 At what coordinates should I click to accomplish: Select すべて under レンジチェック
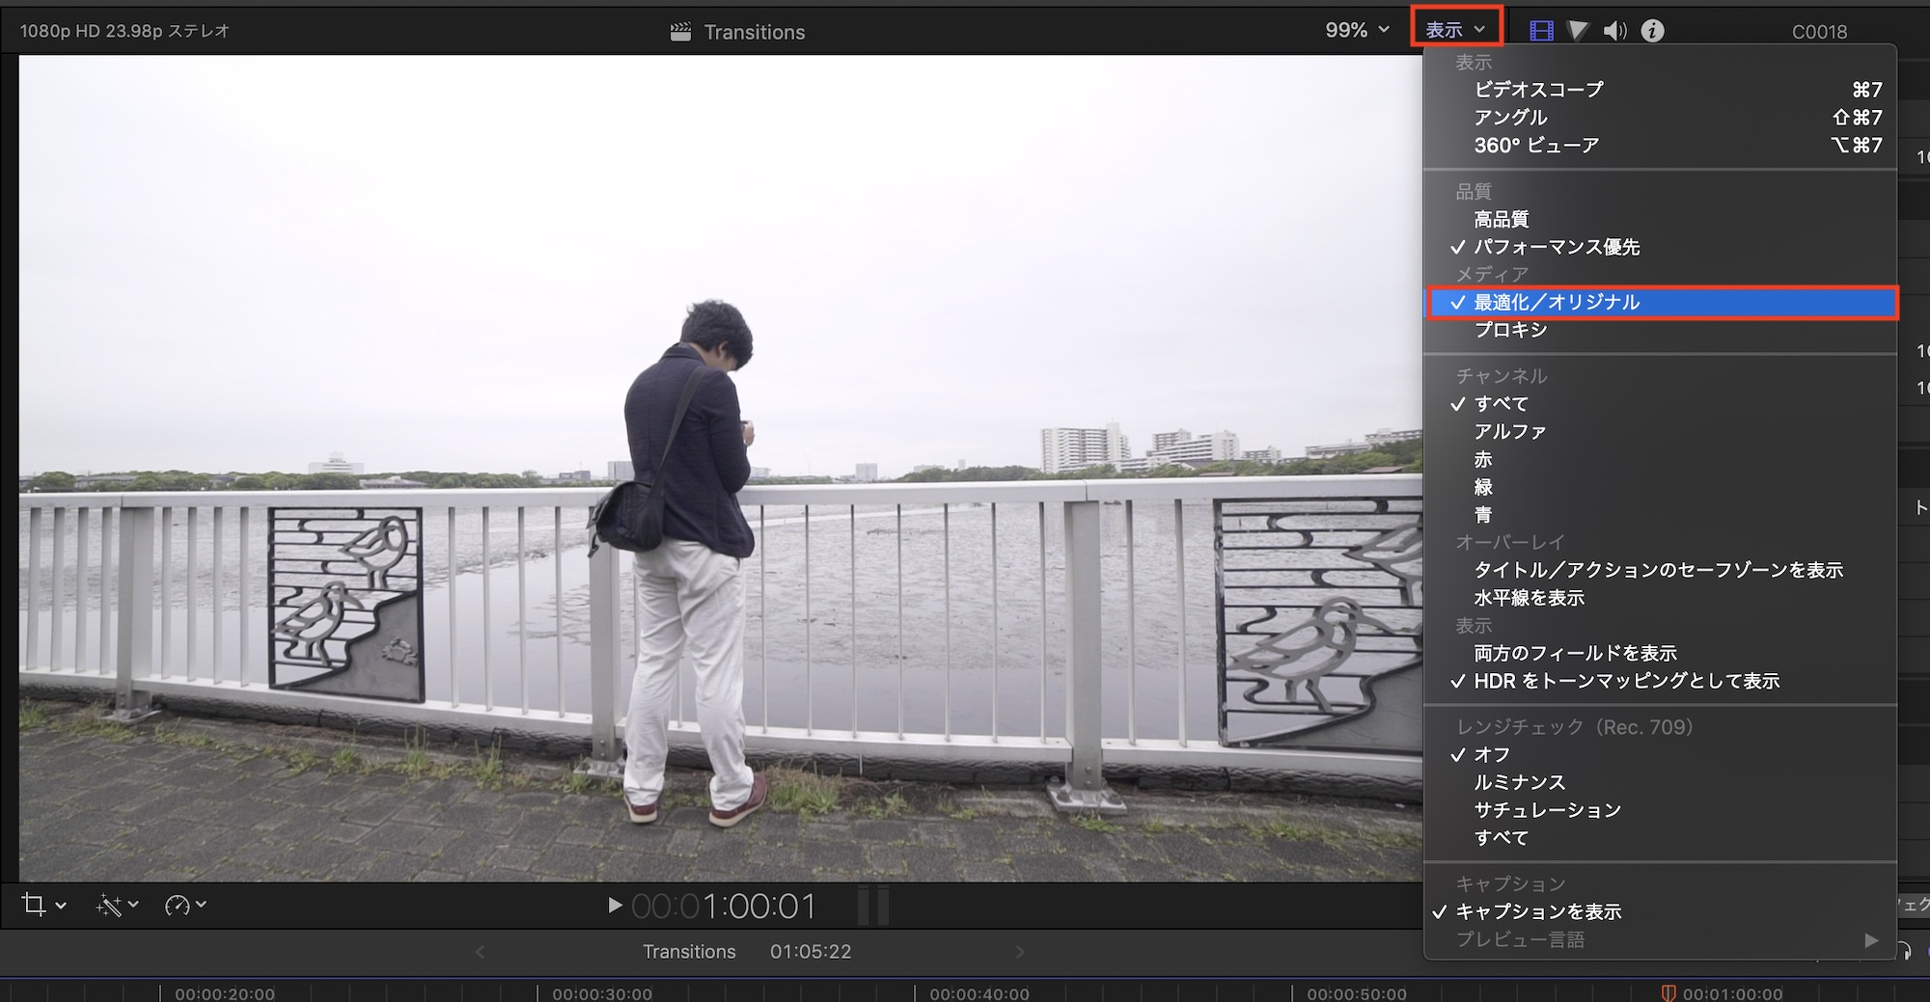pyautogui.click(x=1660, y=838)
